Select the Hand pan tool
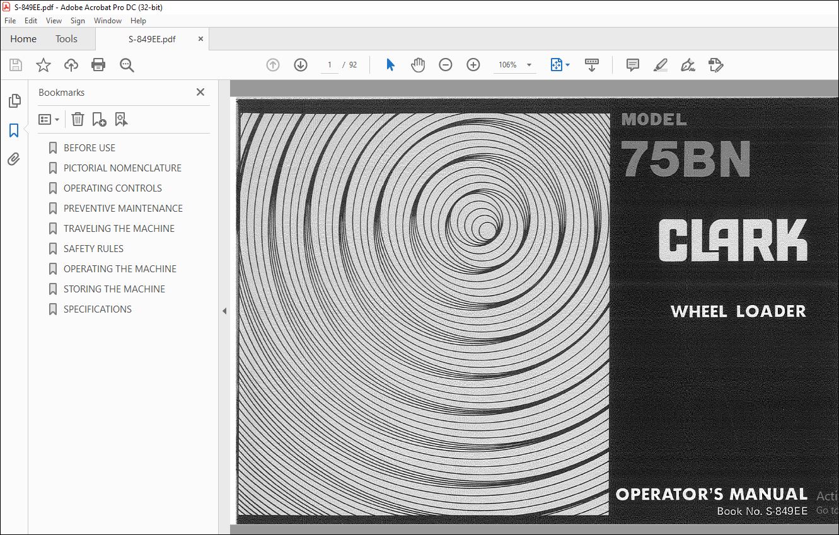The image size is (839, 535). (x=418, y=65)
